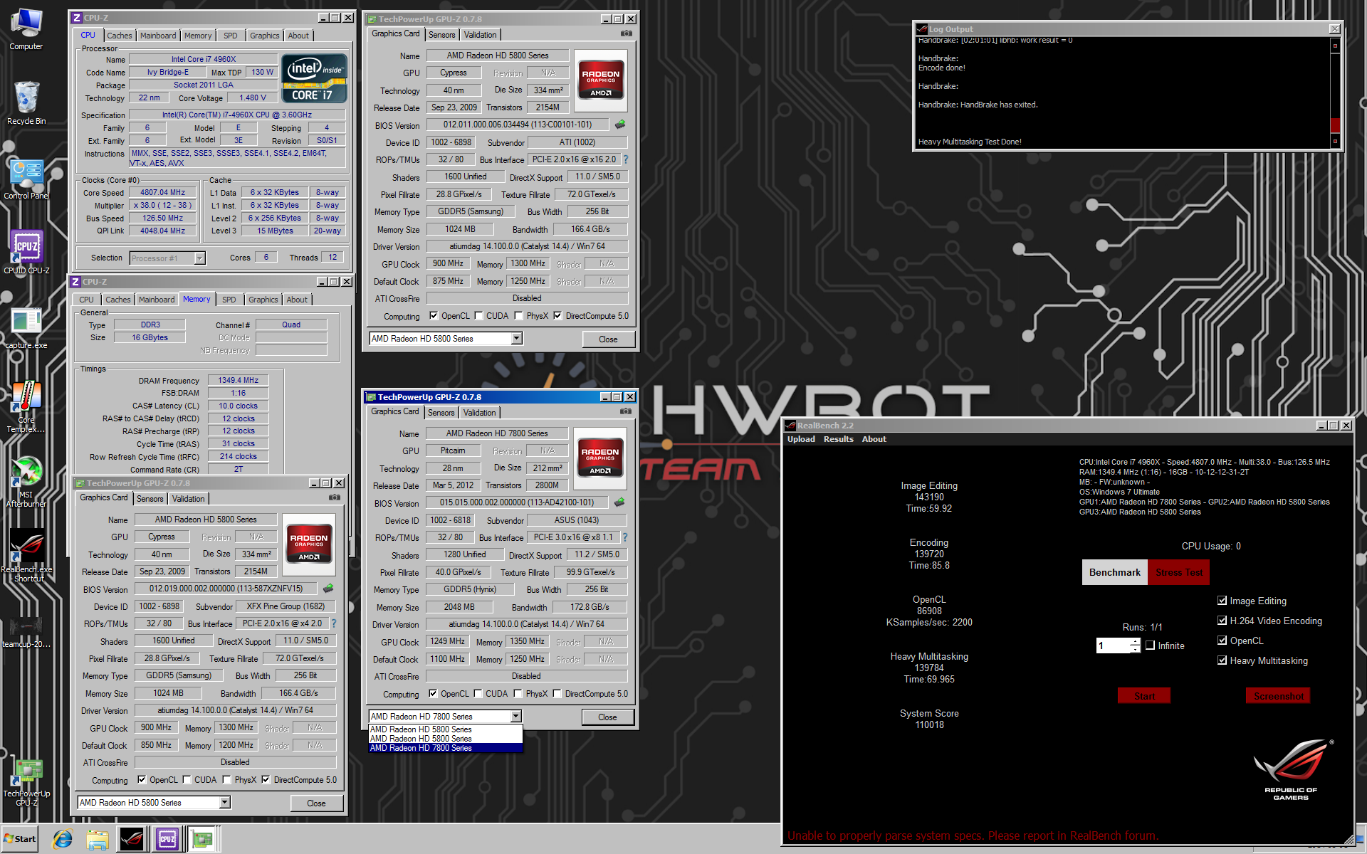Image resolution: width=1367 pixels, height=854 pixels.
Task: Click Close button in bottom-left GPU-Z window
Action: [316, 803]
